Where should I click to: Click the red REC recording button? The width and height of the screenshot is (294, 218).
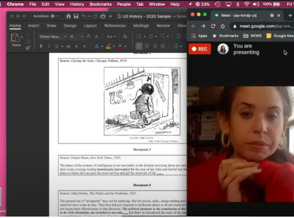tap(199, 49)
